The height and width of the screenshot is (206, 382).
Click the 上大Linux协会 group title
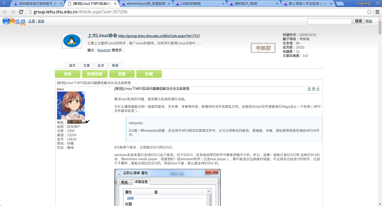tap(102, 36)
